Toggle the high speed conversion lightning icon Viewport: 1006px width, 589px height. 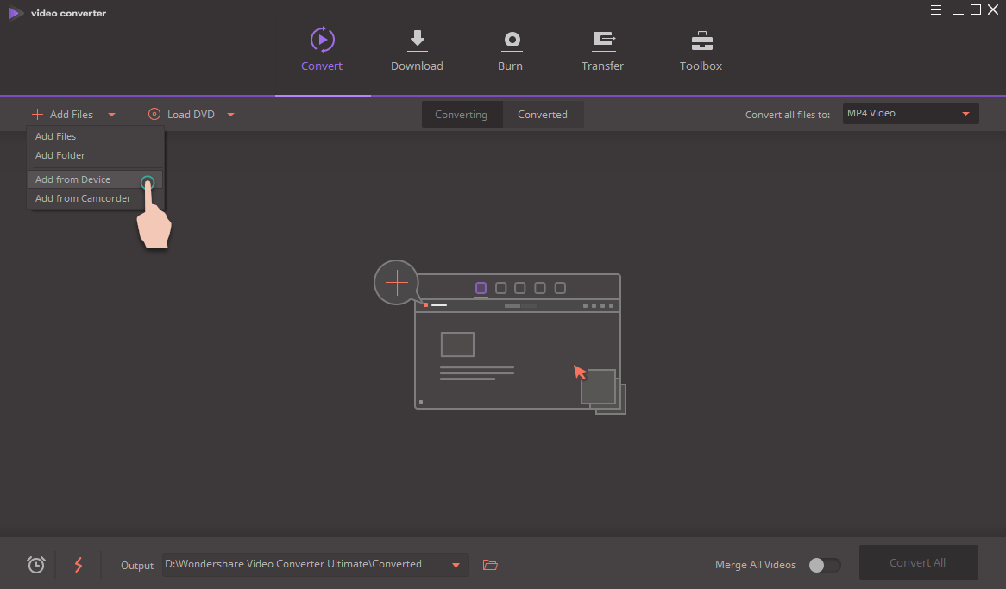click(x=79, y=565)
